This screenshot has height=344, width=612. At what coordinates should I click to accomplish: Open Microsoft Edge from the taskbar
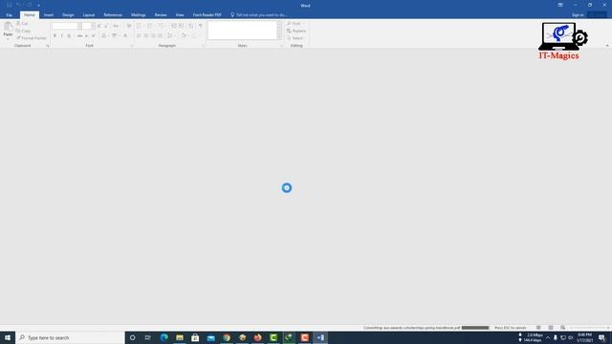[164, 337]
